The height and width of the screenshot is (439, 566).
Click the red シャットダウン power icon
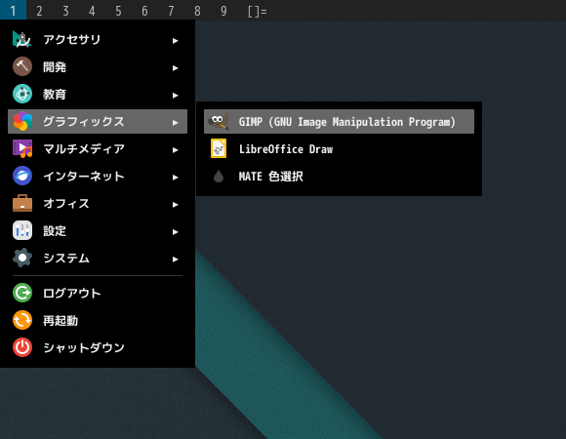pyautogui.click(x=22, y=347)
